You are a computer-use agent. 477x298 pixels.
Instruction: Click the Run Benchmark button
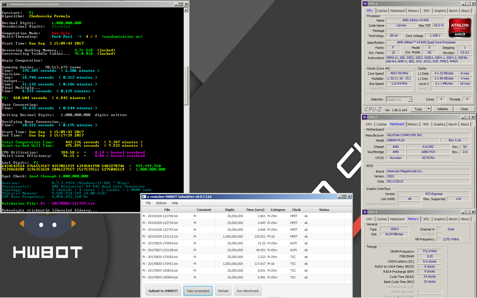coord(248,291)
